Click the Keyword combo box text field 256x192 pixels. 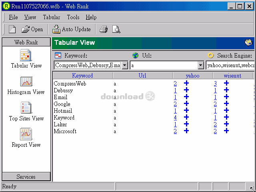[88, 66]
